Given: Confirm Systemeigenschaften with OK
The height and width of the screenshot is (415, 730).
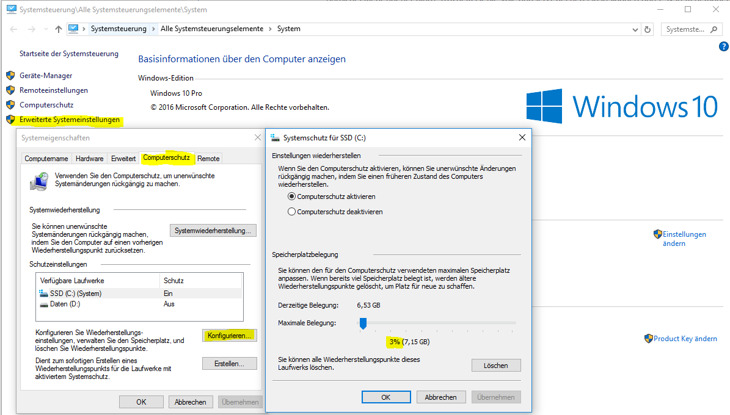Looking at the screenshot, I should 141,402.
